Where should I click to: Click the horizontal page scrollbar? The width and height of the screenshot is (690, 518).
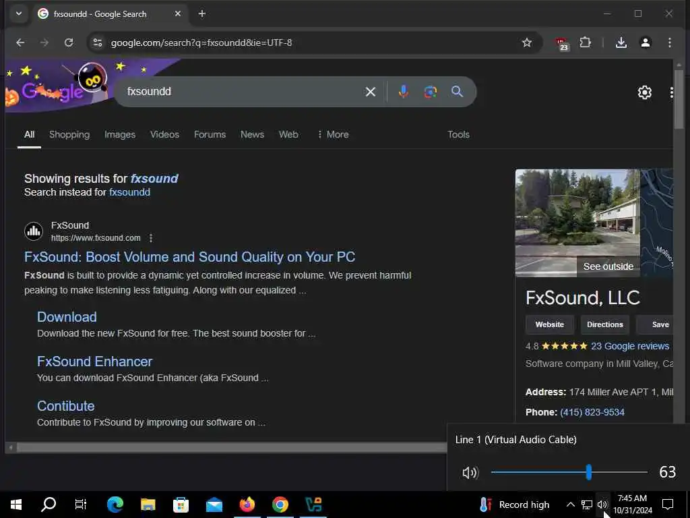click(232, 448)
